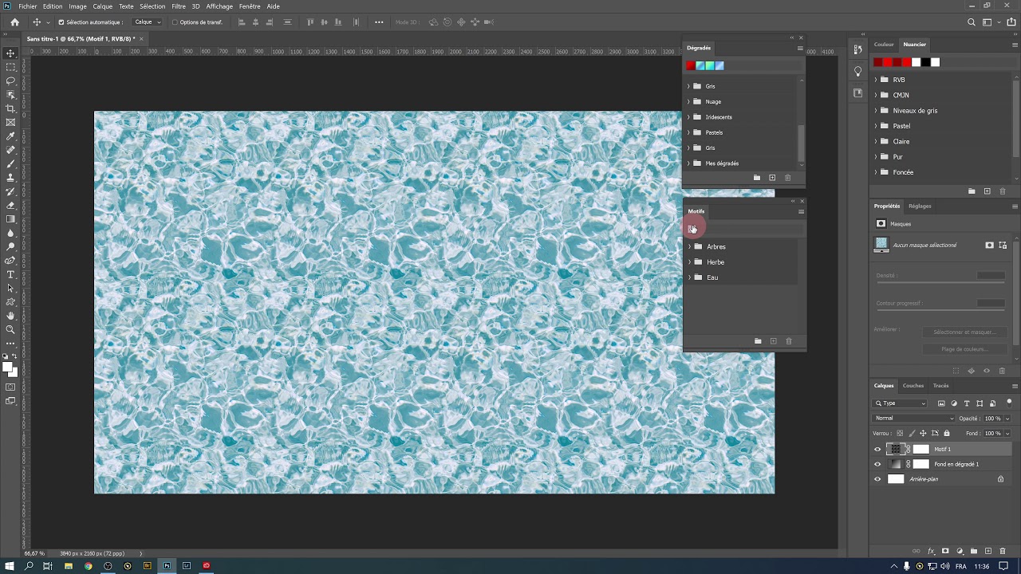Image resolution: width=1021 pixels, height=574 pixels.
Task: Select the Zoom tool
Action: point(10,329)
